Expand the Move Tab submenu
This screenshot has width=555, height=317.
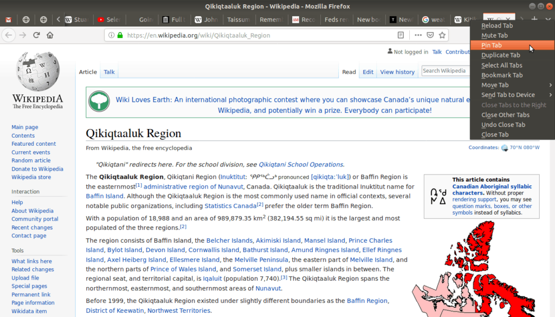click(512, 85)
